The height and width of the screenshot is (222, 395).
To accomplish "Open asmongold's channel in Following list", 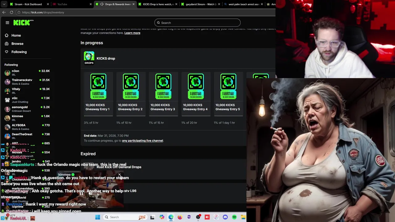I will [x=27, y=109].
